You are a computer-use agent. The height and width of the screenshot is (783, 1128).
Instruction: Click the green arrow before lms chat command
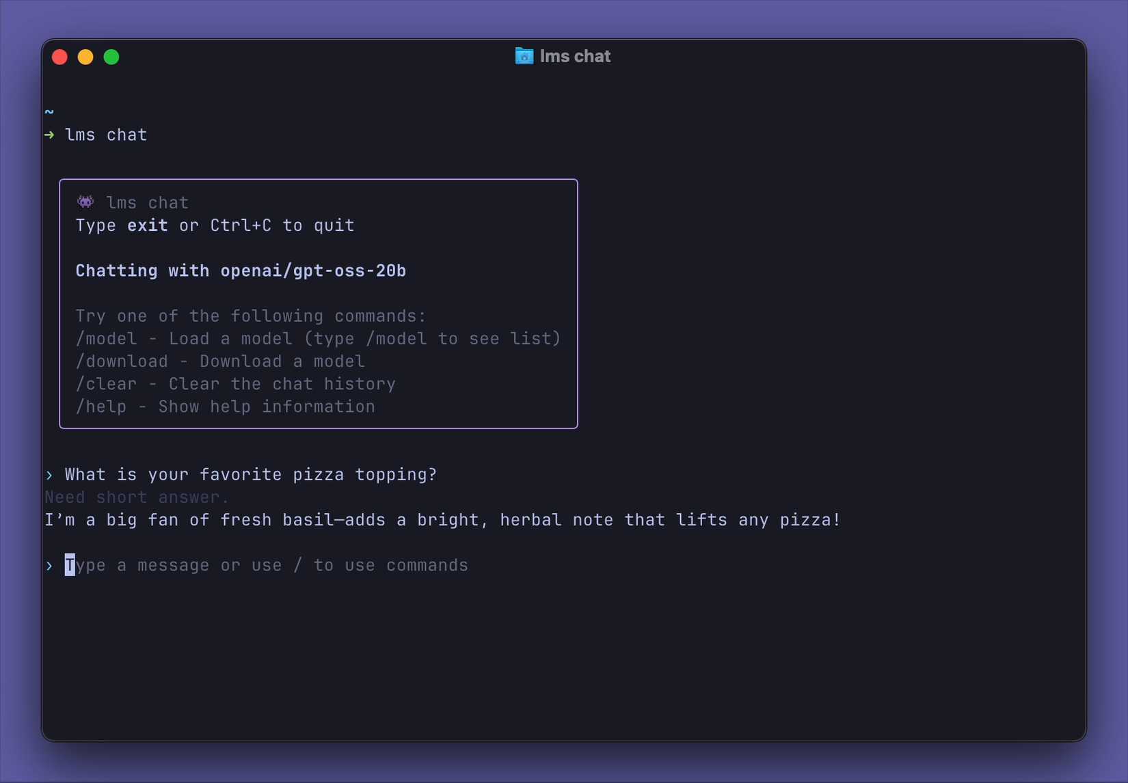50,135
